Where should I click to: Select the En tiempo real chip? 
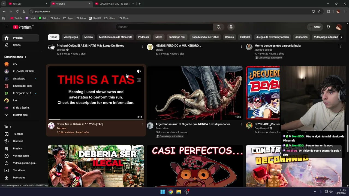(x=177, y=37)
